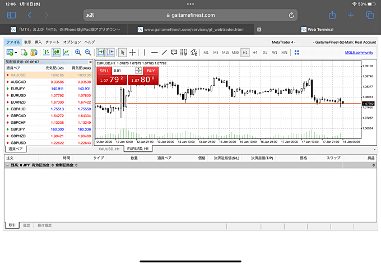381x265 pixels.
Task: Open the ファイル menu
Action: tap(13, 42)
